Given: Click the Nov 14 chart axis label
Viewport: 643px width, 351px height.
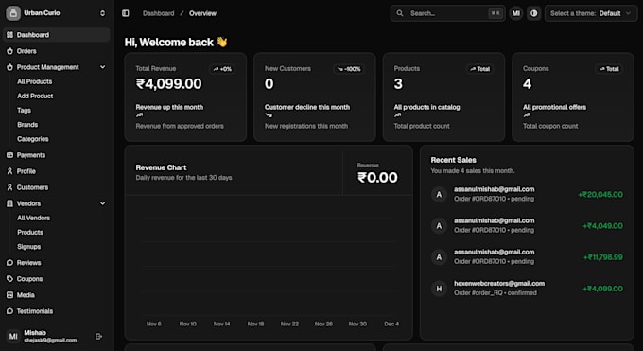Looking at the screenshot, I should [x=222, y=324].
